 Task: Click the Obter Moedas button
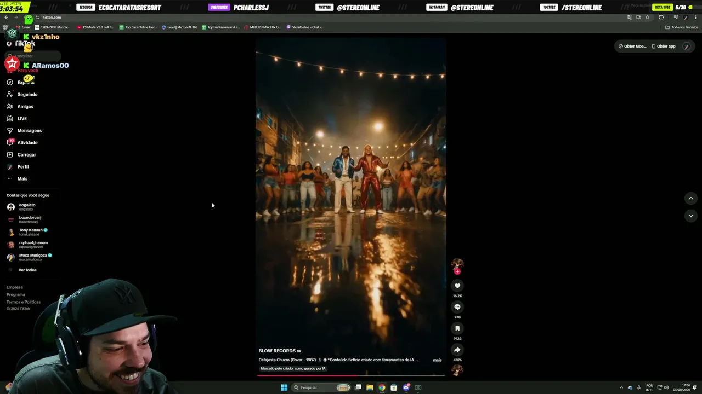point(632,47)
